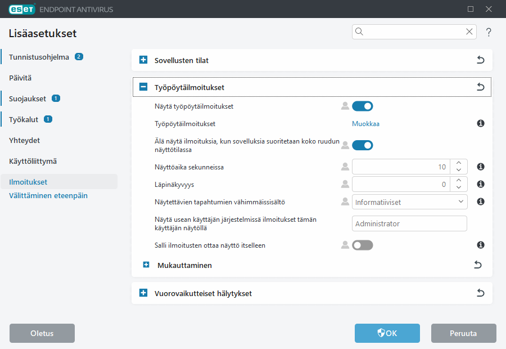Screen dimensions: 506x349
Task: Click user icon beside Salli ilmoitusten ottaa näyttö
Action: 345,245
